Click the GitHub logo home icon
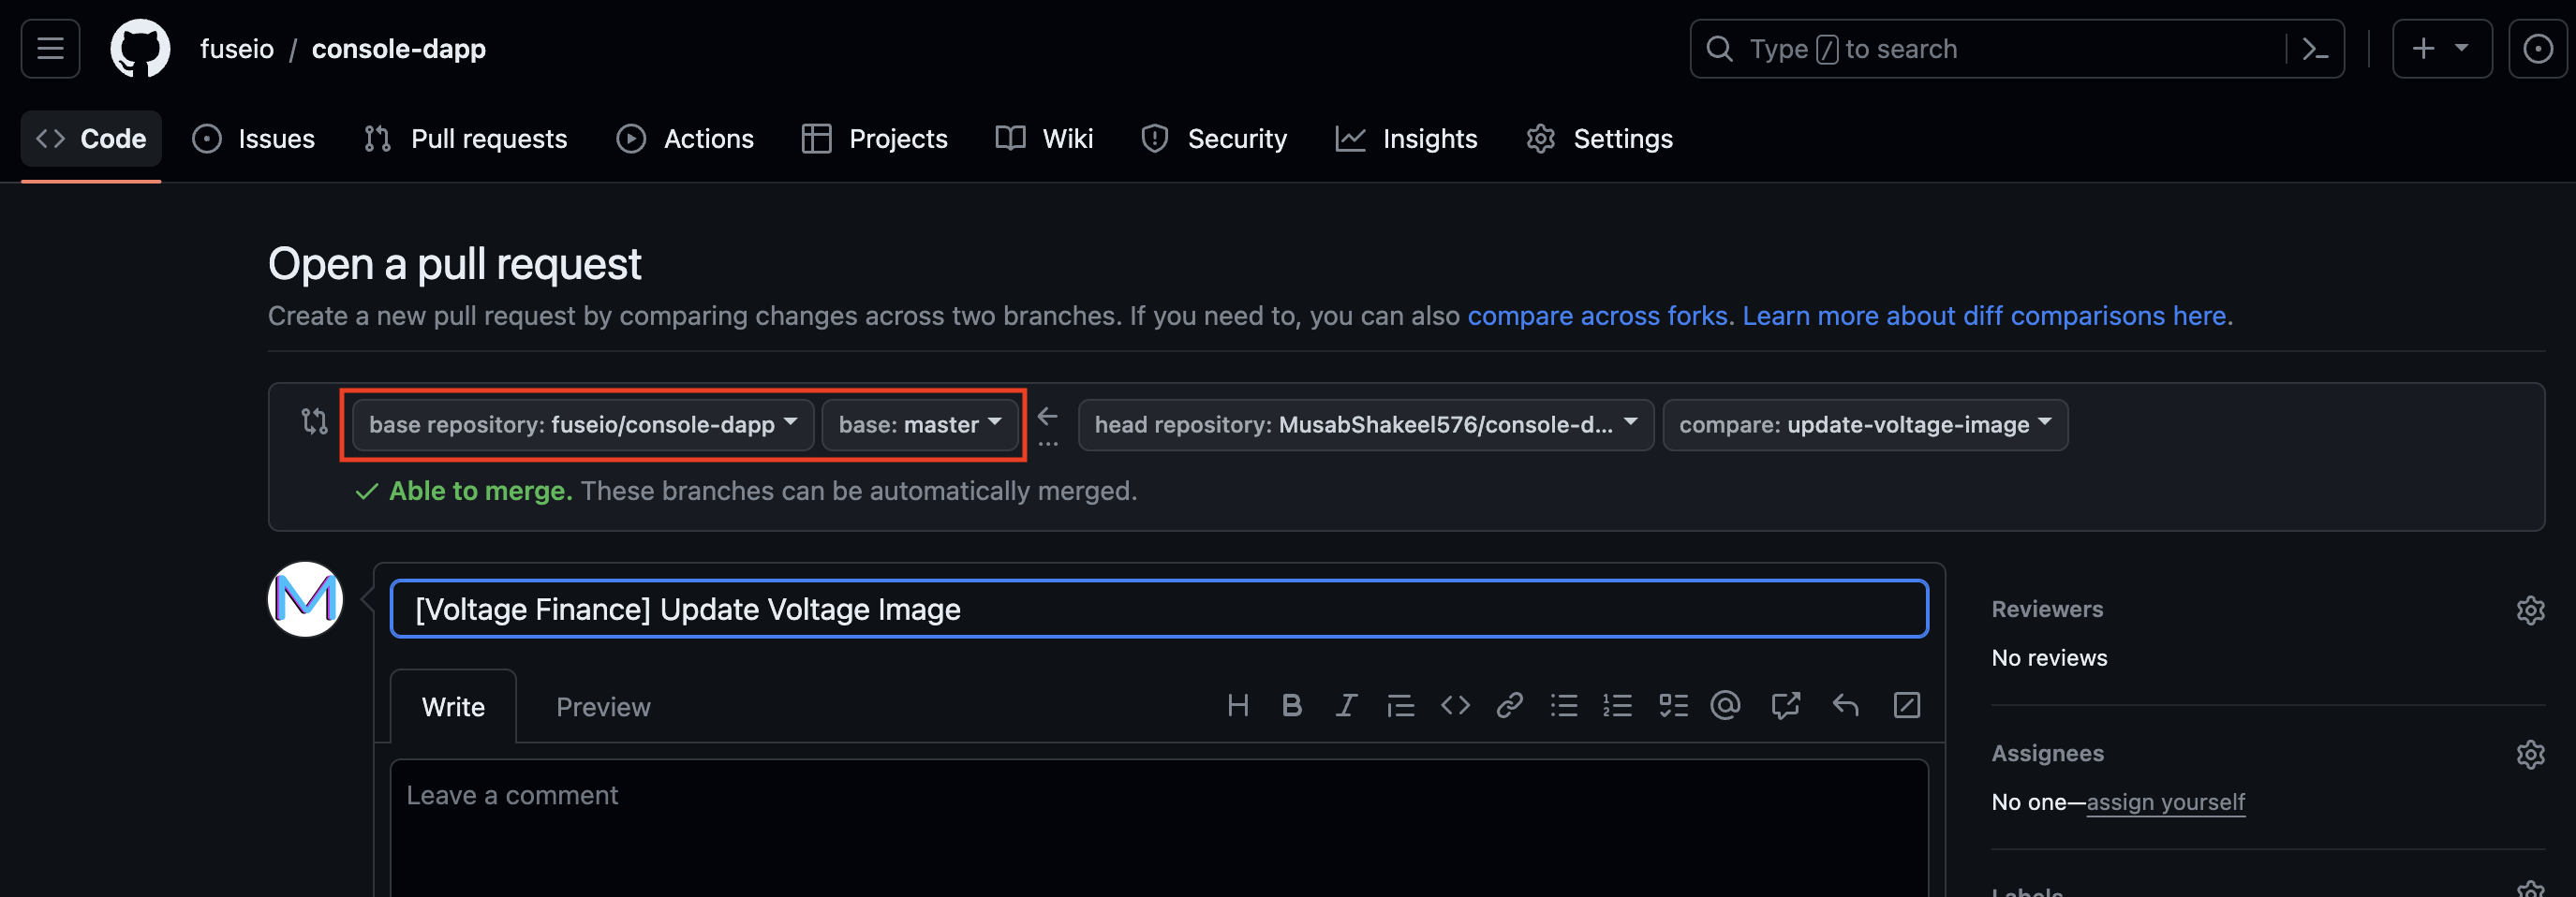This screenshot has width=2576, height=897. click(x=140, y=49)
